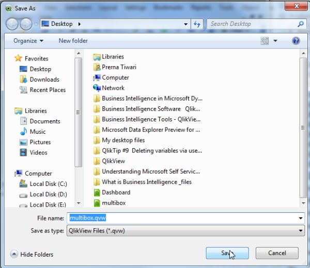Viewport: 310px width, 268px height.
Task: Click the Documents library icon
Action: tap(23, 121)
